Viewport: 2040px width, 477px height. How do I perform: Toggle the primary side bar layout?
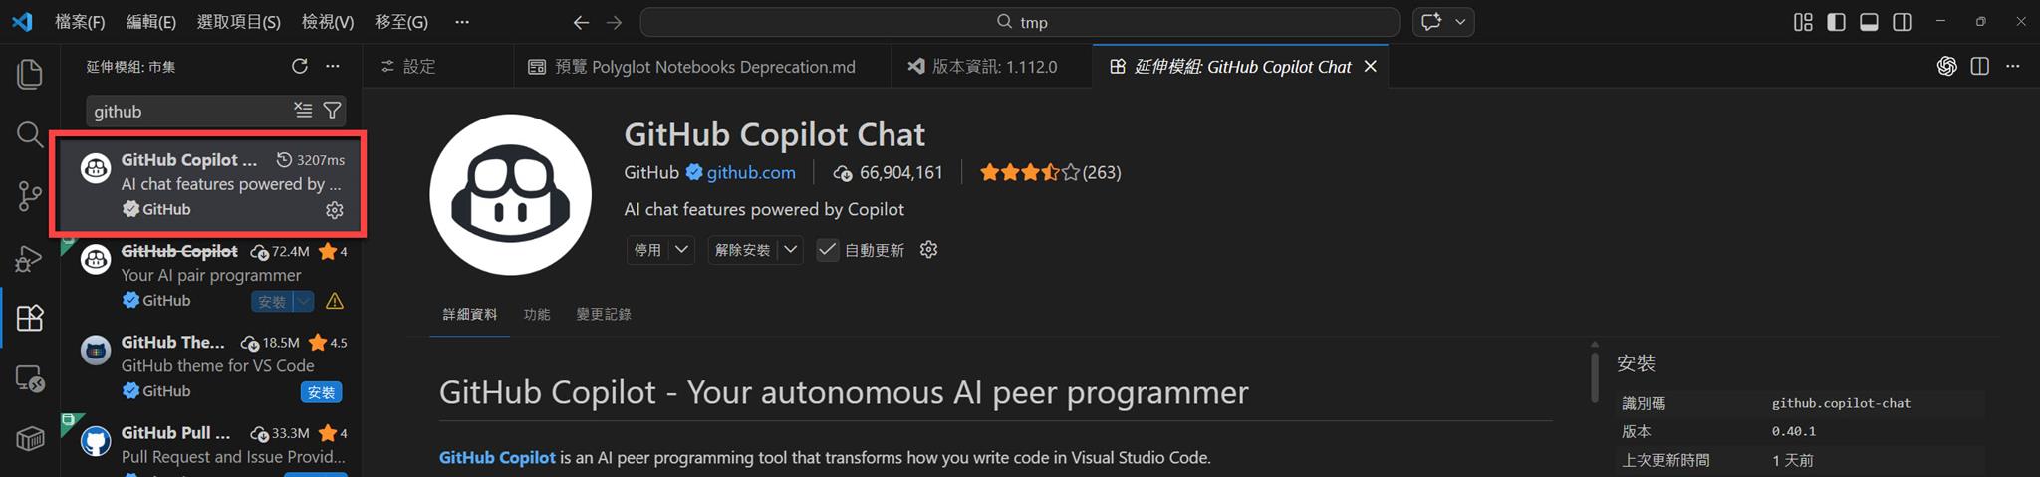[x=1836, y=22]
